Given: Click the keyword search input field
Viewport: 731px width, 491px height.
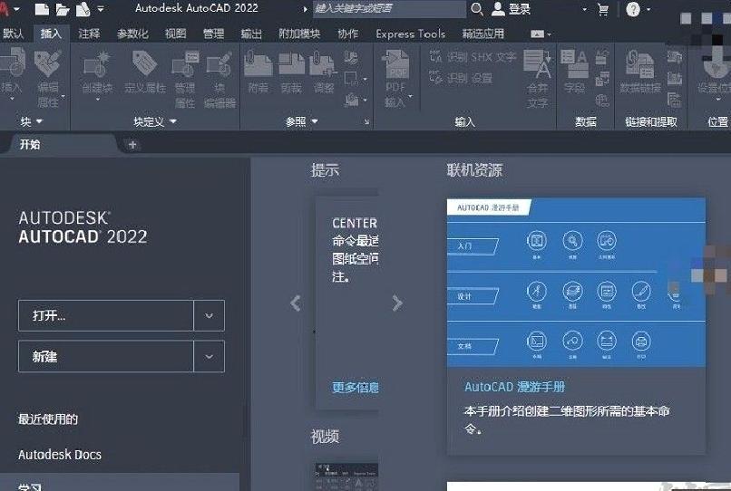Looking at the screenshot, I should (x=389, y=8).
